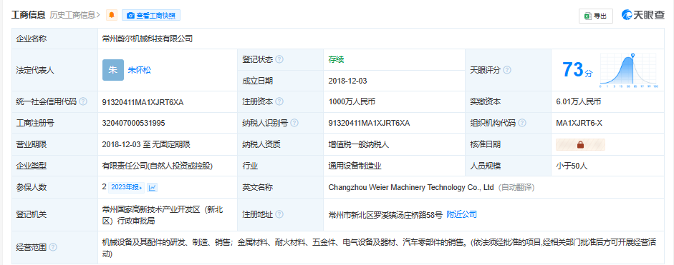
Task: Show help for 注册资本
Action: [x=279, y=101]
